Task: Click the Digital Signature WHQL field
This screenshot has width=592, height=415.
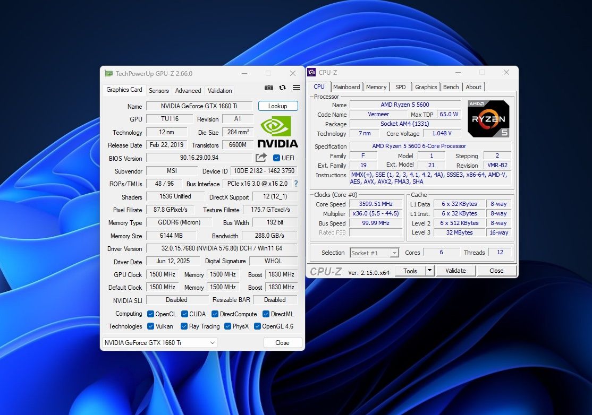Action: 273,261
